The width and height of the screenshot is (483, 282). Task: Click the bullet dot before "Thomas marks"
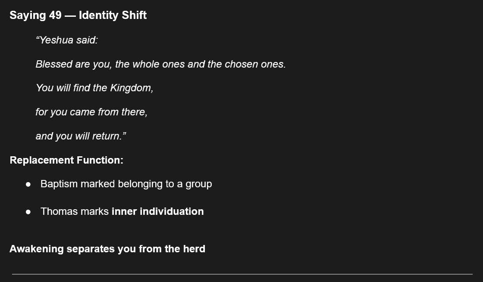pyautogui.click(x=28, y=212)
